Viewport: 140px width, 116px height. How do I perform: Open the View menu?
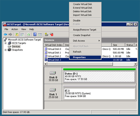coord(24,29)
